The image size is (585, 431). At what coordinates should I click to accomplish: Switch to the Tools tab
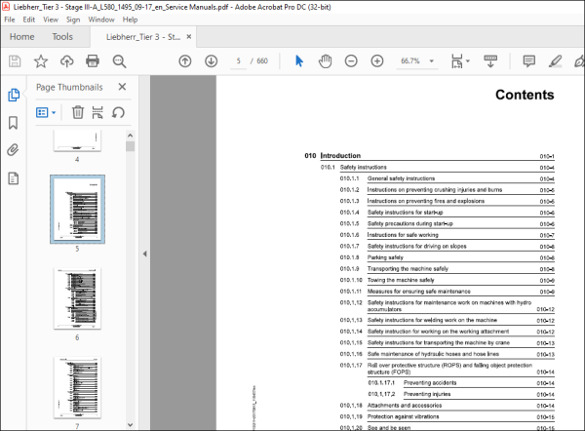click(62, 37)
